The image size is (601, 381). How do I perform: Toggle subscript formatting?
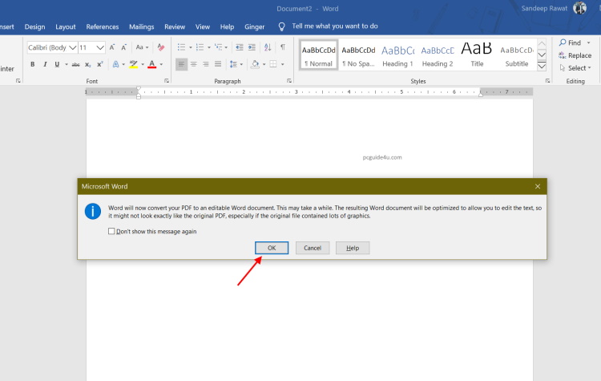pyautogui.click(x=88, y=64)
